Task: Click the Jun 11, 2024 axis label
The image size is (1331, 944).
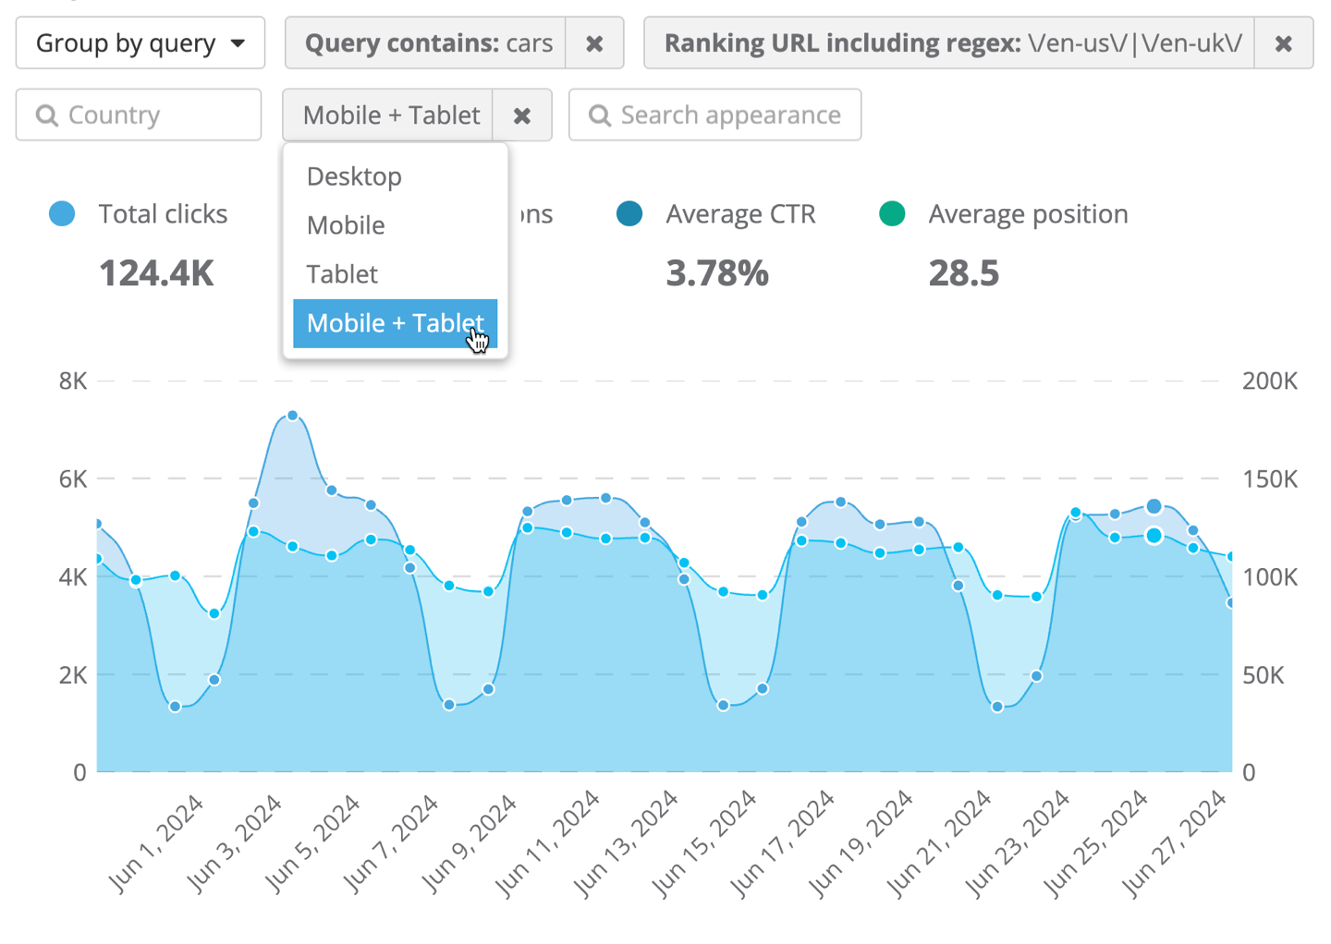Action: 548,843
